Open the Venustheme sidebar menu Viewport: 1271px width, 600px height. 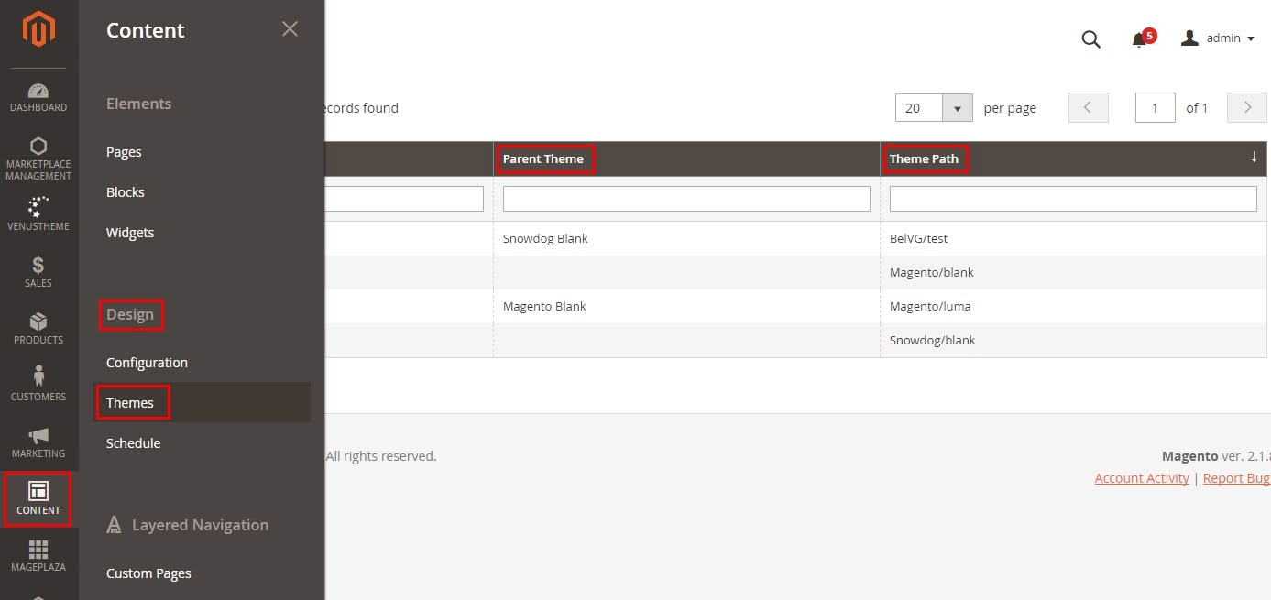[x=38, y=214]
